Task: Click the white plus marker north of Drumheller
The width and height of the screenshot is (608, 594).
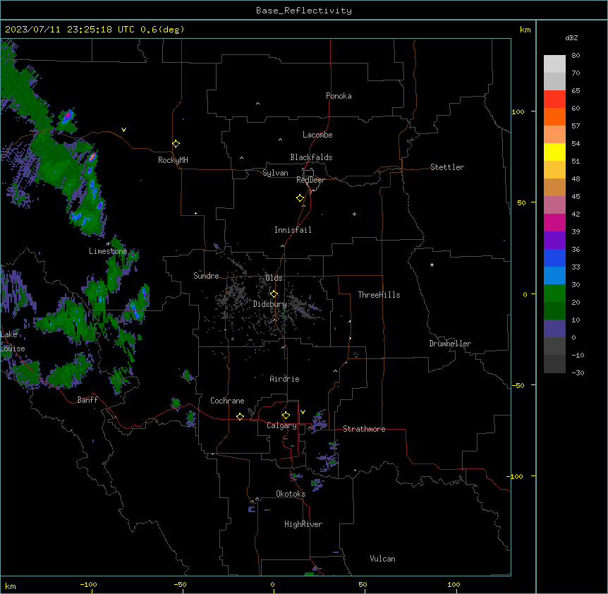Action: 432,265
